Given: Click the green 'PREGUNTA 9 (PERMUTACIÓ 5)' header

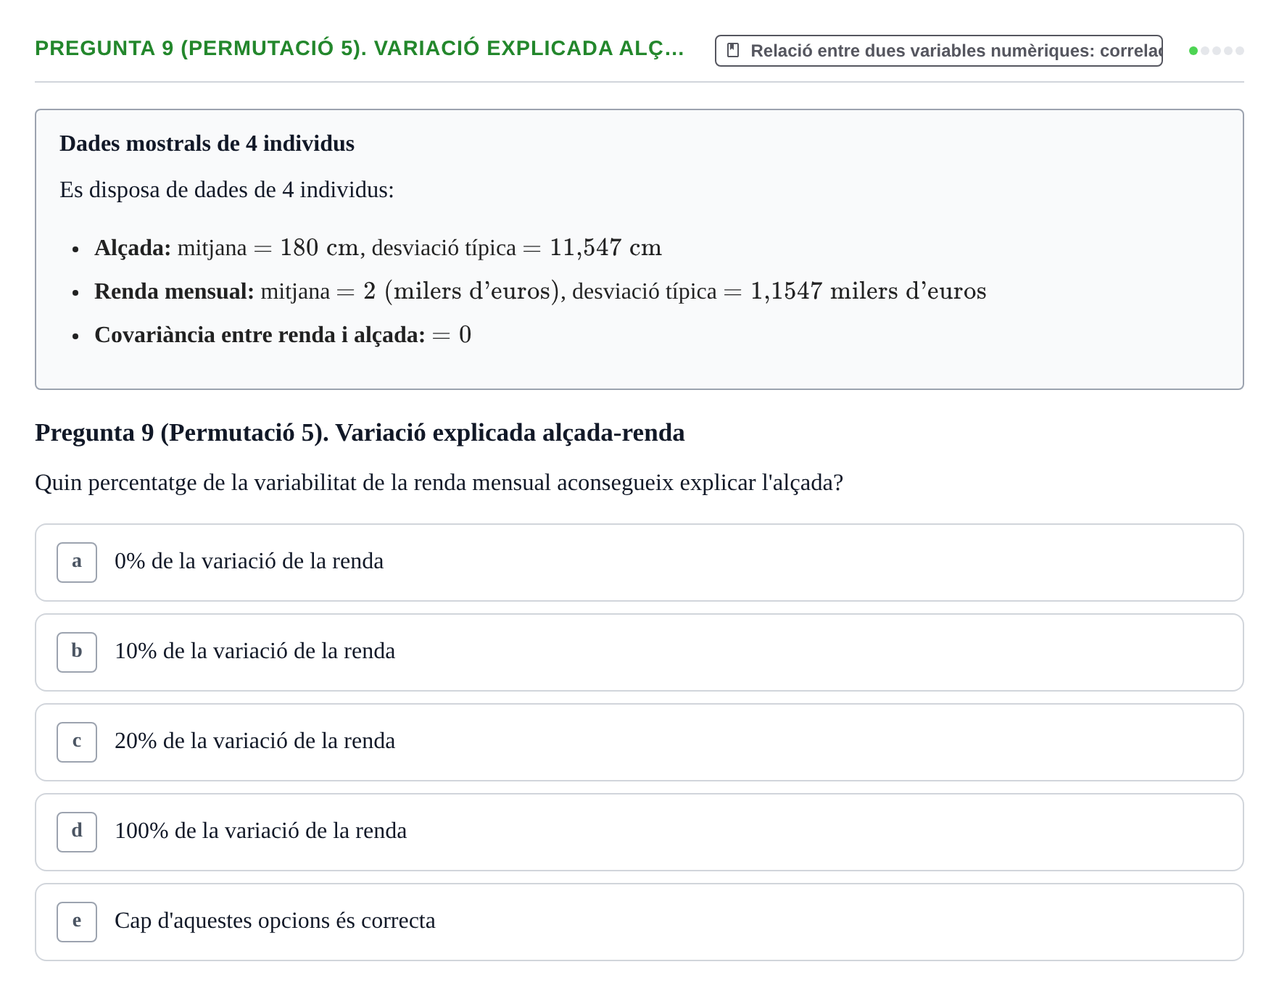Looking at the screenshot, I should click(360, 48).
